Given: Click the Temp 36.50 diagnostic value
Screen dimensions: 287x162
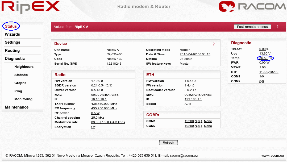Looking at the screenshot, I should click(263, 58).
